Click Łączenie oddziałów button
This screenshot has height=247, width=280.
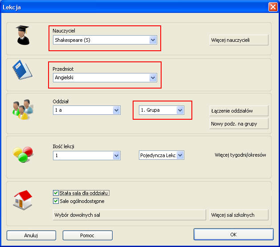coord(239,111)
